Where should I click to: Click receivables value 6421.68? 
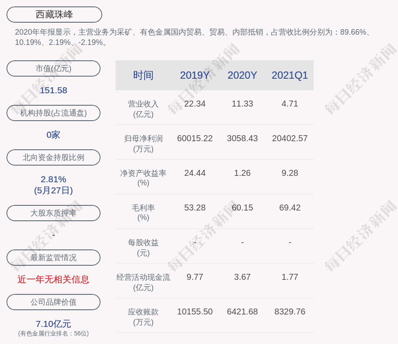pyautogui.click(x=242, y=311)
